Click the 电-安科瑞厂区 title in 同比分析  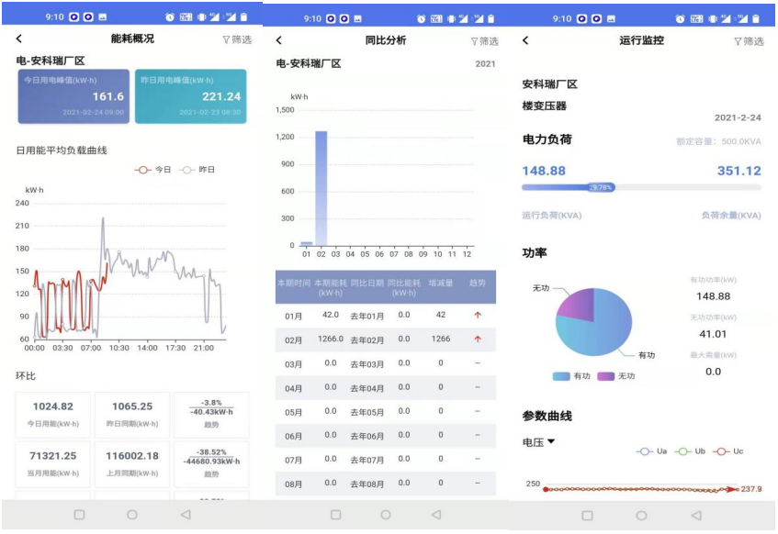pos(309,64)
